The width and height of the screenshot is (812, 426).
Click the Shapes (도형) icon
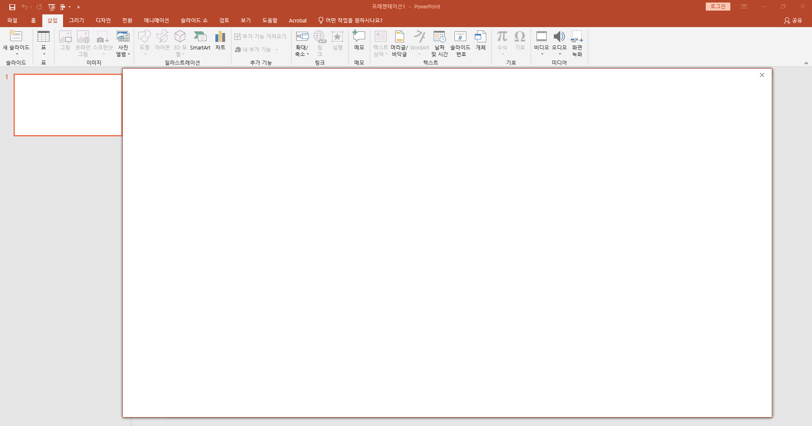tap(145, 36)
